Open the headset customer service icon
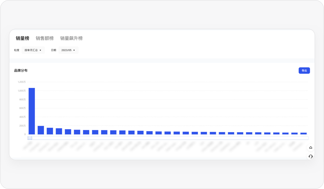Image resolution: width=324 pixels, height=189 pixels. tap(311, 156)
